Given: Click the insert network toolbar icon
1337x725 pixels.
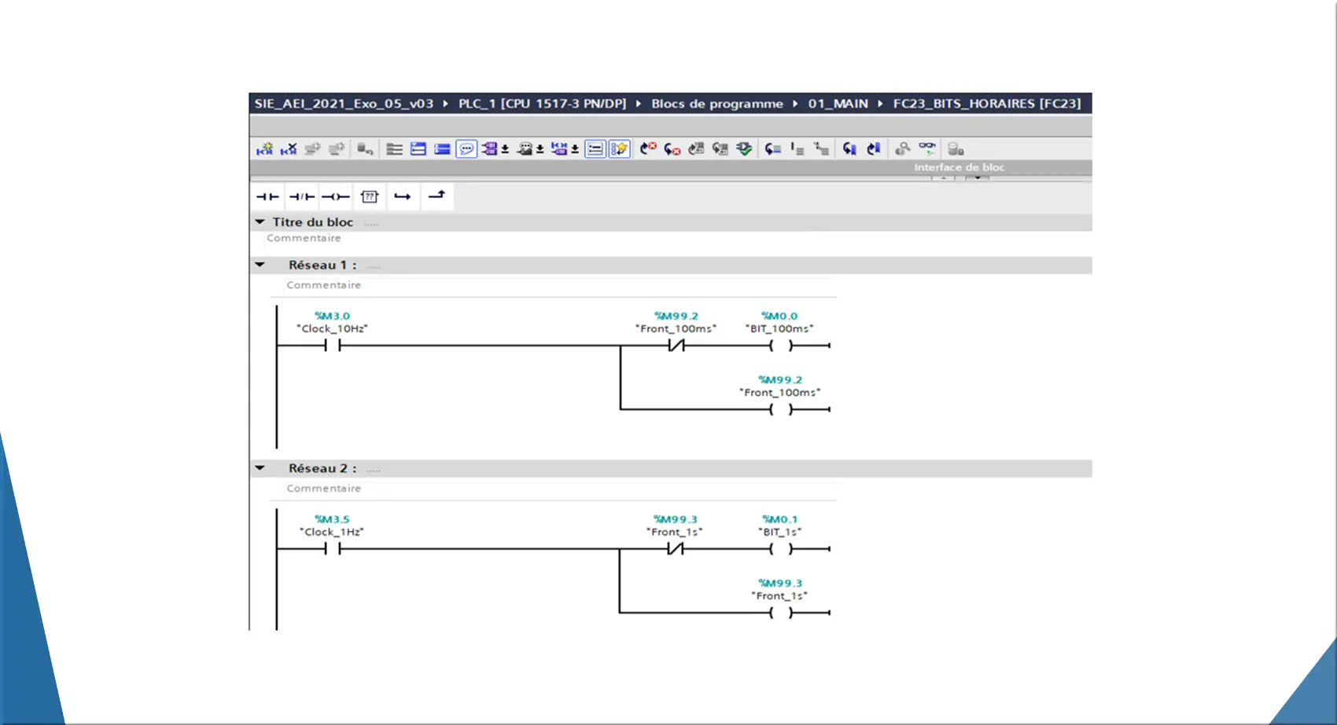Looking at the screenshot, I should pos(264,149).
